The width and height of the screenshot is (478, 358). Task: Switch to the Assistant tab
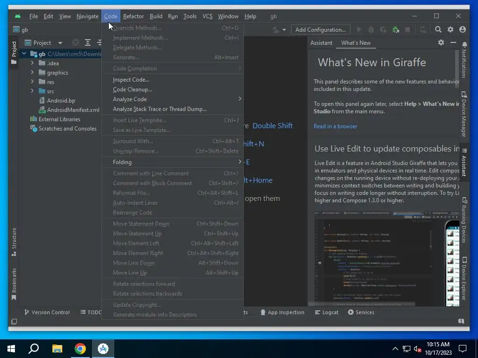(321, 43)
